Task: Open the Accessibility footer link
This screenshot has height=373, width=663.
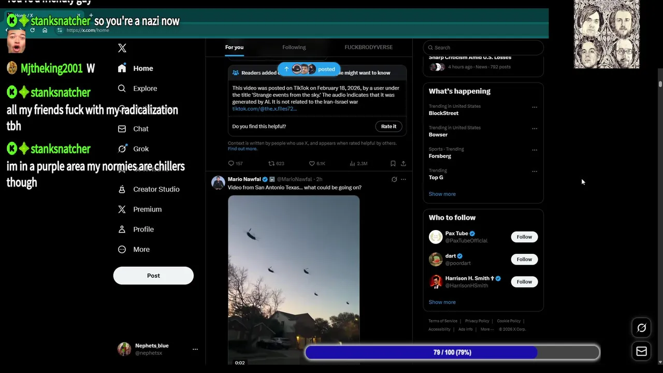Action: [x=439, y=329]
